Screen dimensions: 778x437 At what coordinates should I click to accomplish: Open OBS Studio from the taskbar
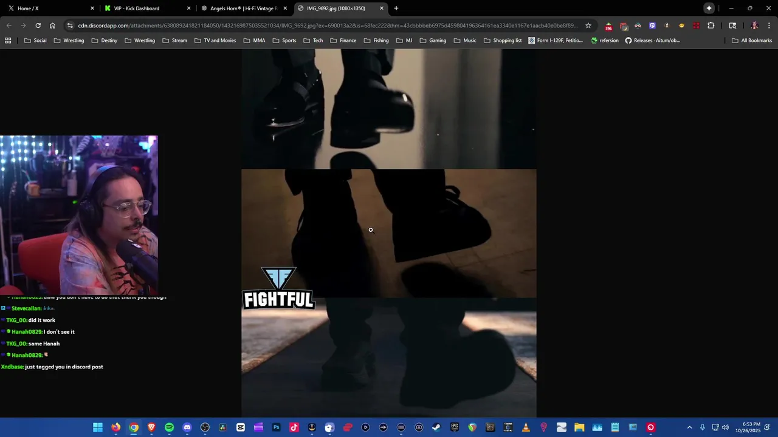pyautogui.click(x=205, y=427)
